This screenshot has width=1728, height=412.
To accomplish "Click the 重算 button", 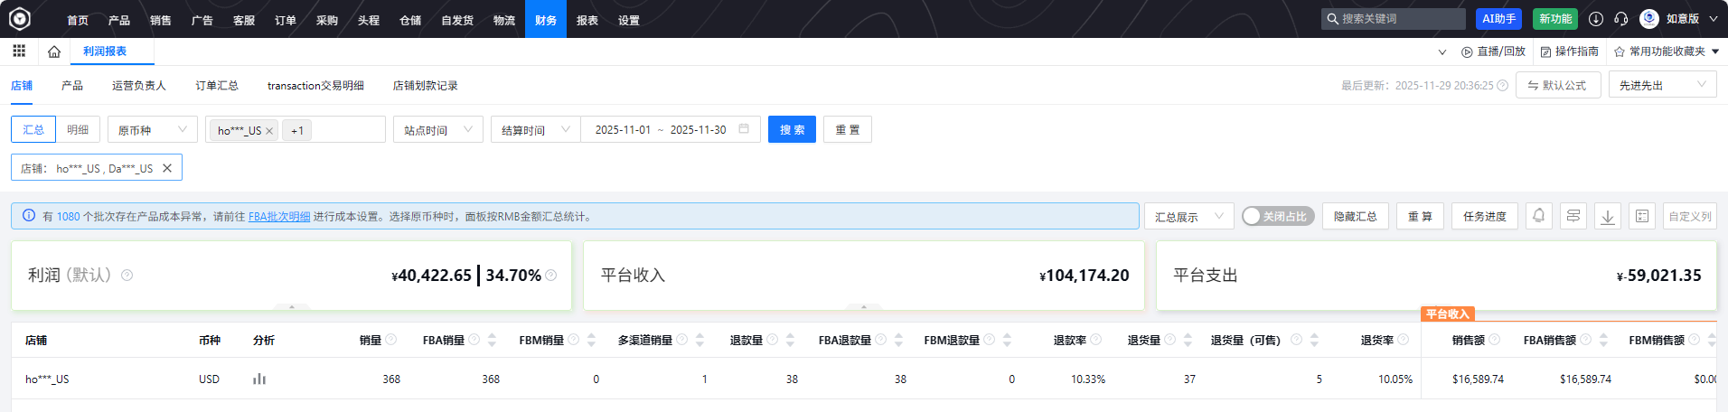I will 1420,216.
